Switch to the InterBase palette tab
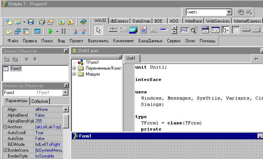 pos(193,21)
